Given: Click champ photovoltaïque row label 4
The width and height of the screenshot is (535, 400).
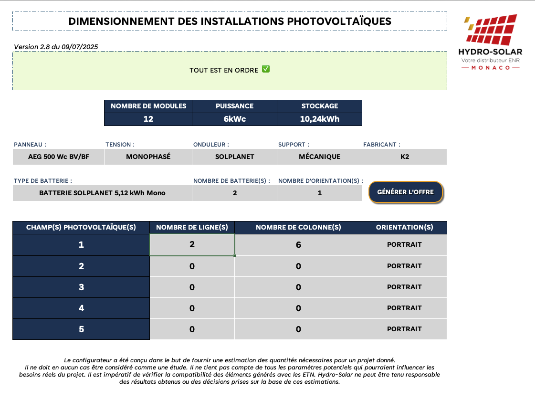Looking at the screenshot, I should click(81, 308).
